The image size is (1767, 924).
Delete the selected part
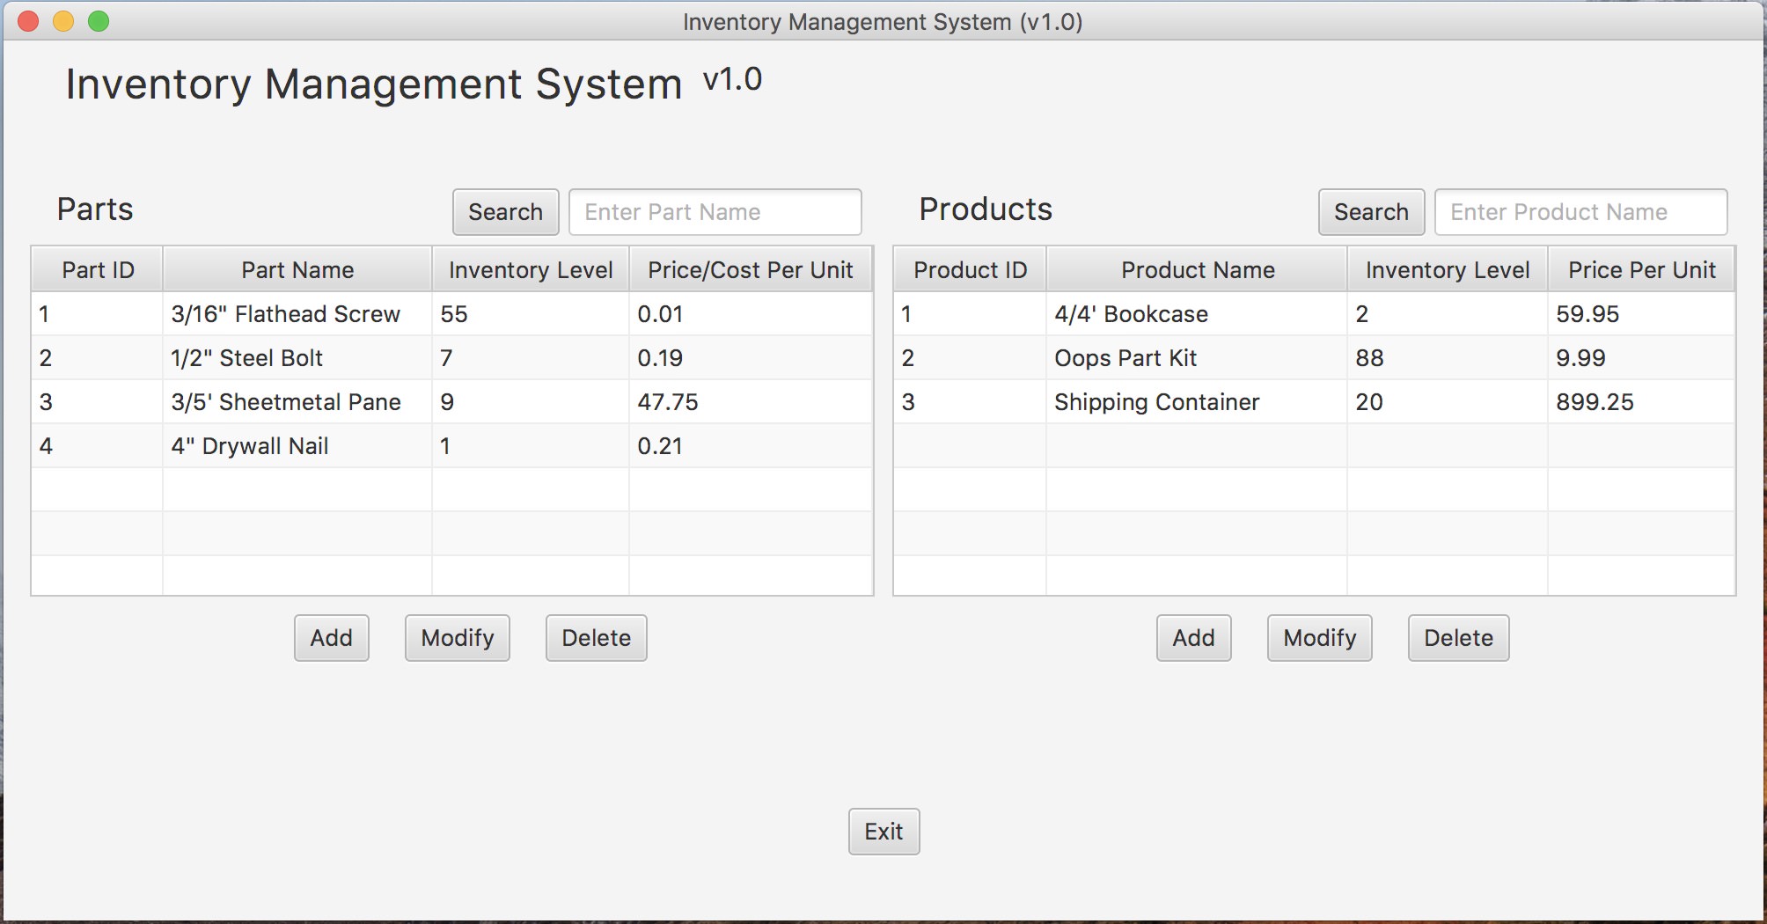pyautogui.click(x=596, y=638)
